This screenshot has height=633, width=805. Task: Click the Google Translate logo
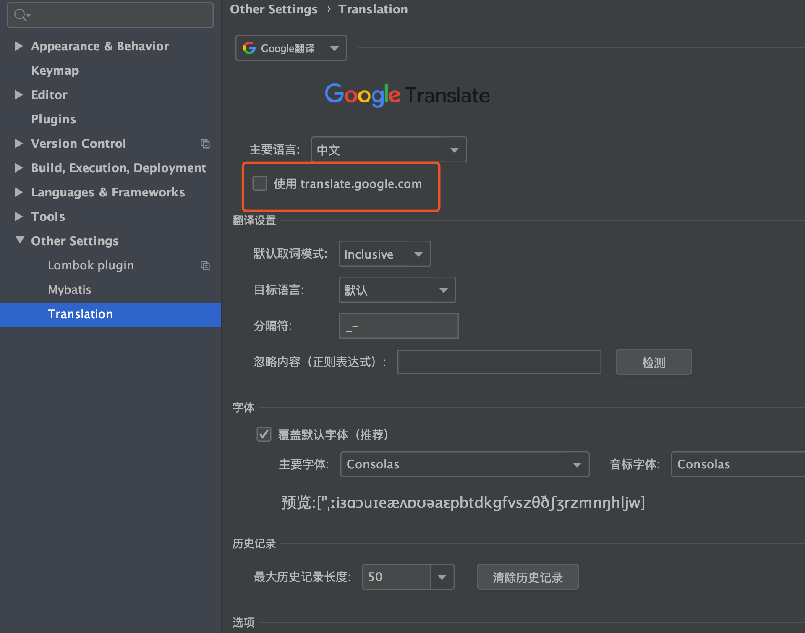click(406, 95)
